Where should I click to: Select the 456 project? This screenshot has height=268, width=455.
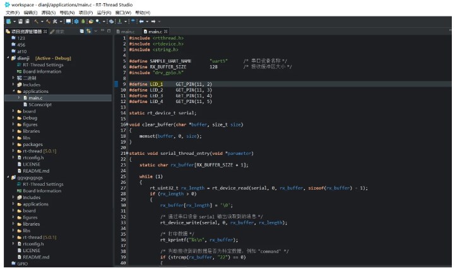pos(21,45)
